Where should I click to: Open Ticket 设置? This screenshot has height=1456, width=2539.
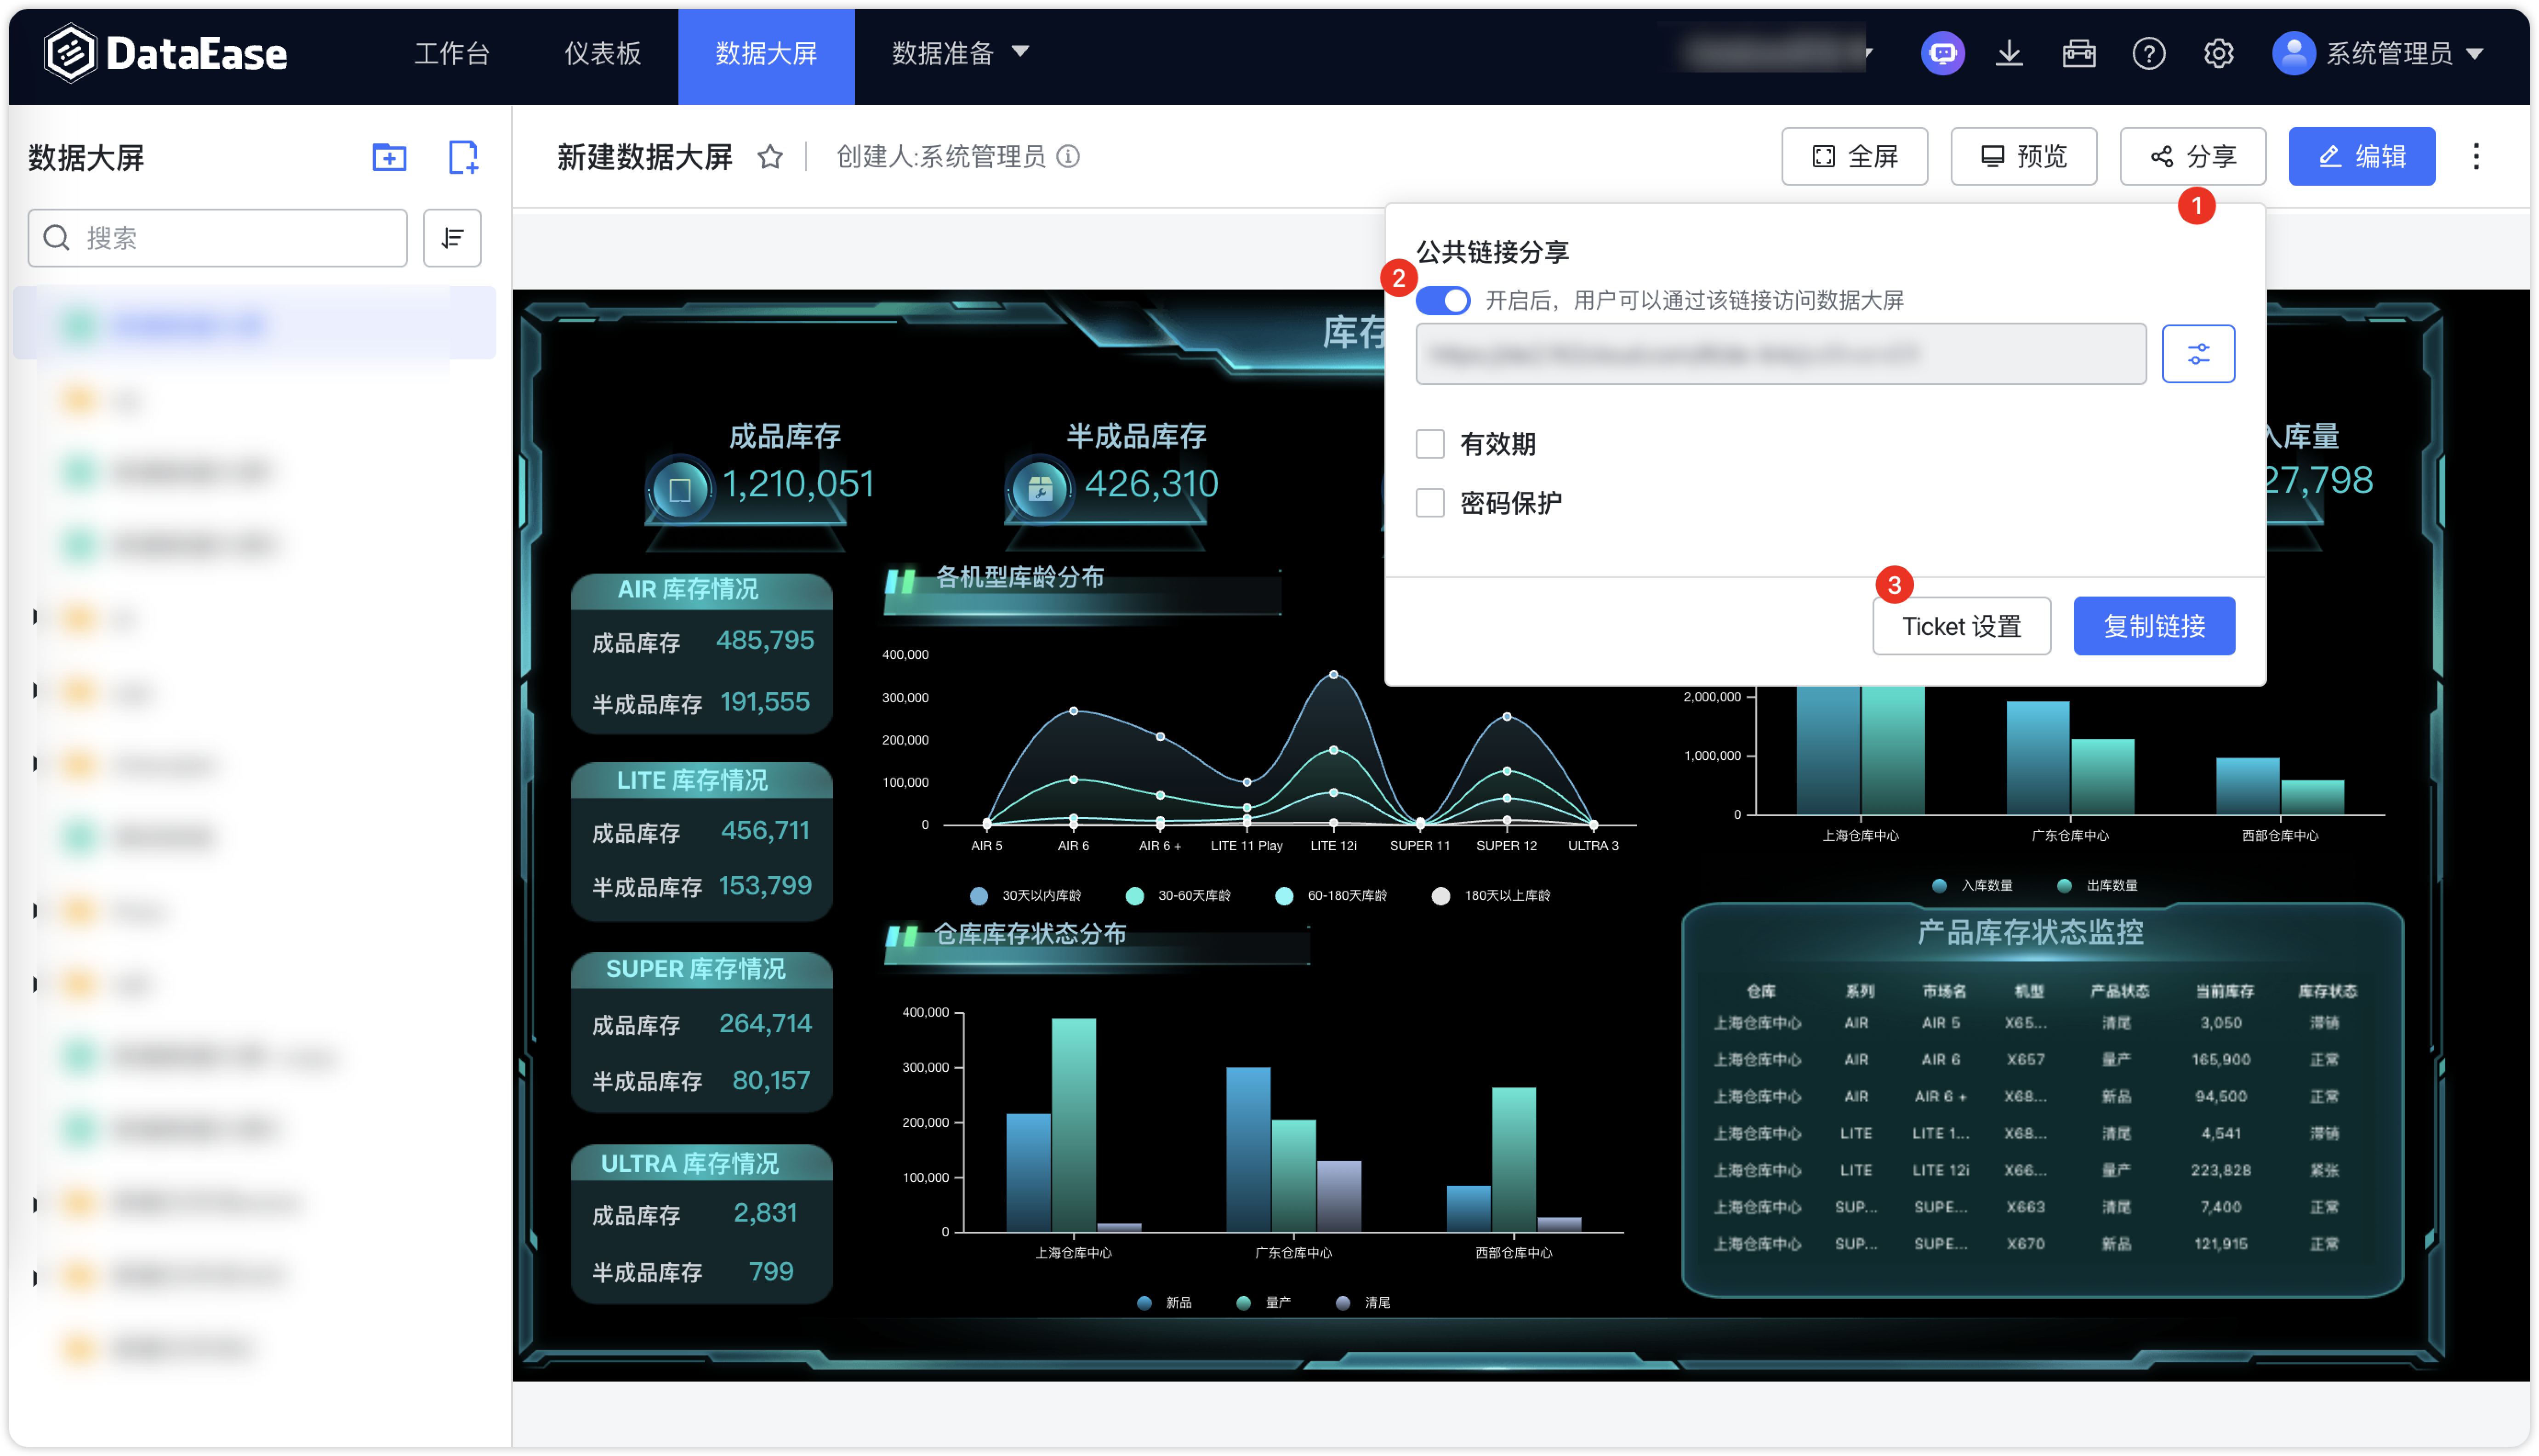(1961, 625)
